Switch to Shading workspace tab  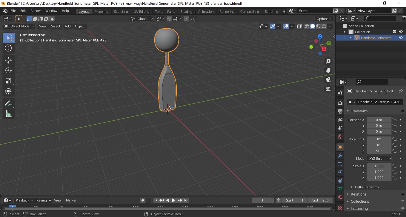click(187, 12)
